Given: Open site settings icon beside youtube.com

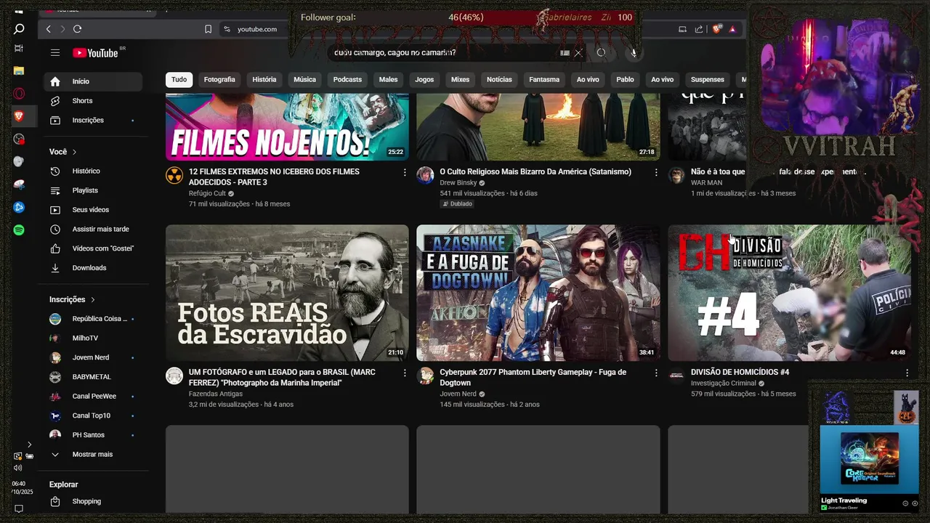Looking at the screenshot, I should (x=227, y=29).
